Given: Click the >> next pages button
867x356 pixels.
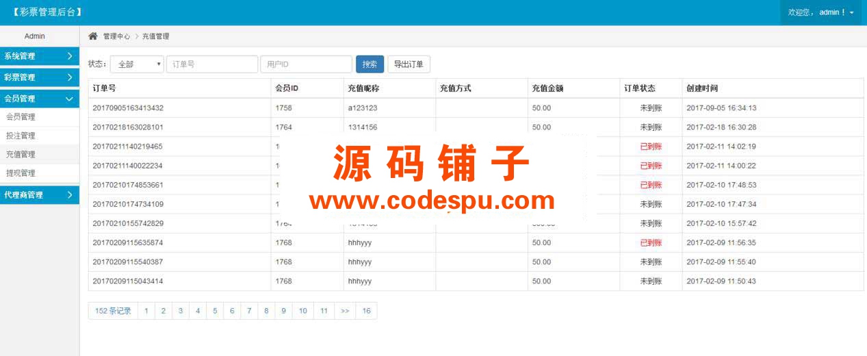Looking at the screenshot, I should pos(345,311).
